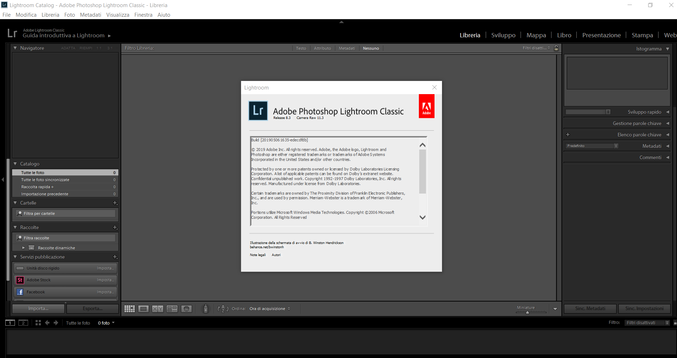
Task: Open the Metadati menu
Action: 91,15
